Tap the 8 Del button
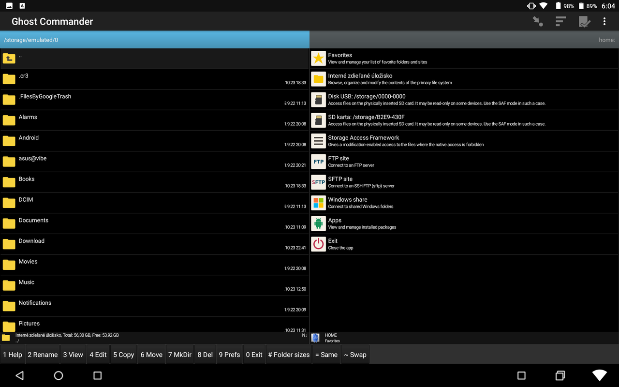Viewport: 619px width, 387px height. (205, 355)
